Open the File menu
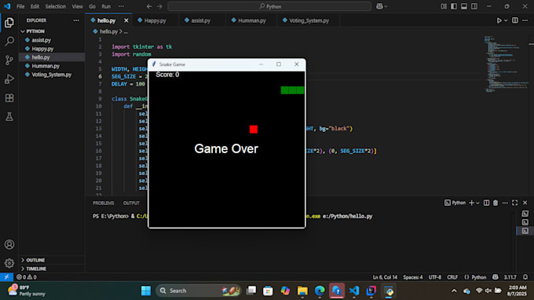The image size is (534, 300). click(x=20, y=6)
